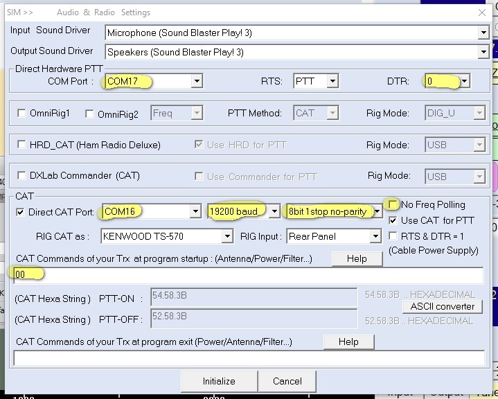Tick the OmniRig2 checkbox
The height and width of the screenshot is (399, 498).
89,114
